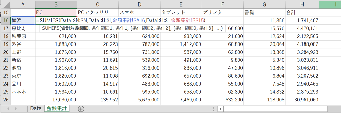Select row 22 header
Screen dimensions: 341x113
(6, 68)
